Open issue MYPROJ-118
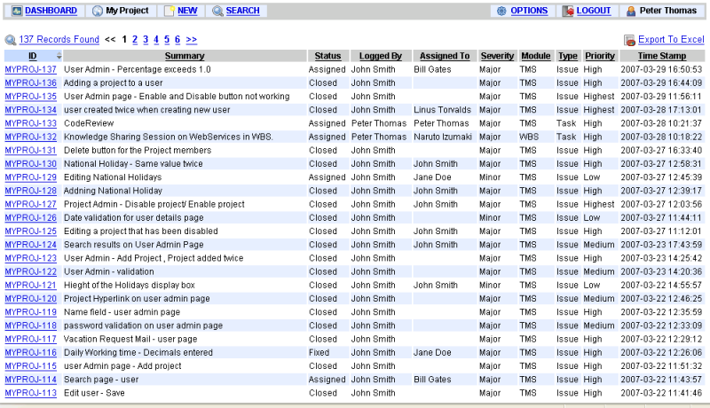 click(31, 326)
